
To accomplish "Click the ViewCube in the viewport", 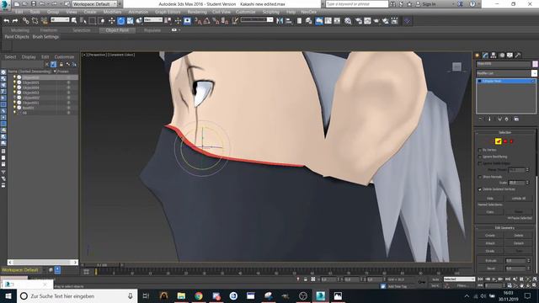I will coord(456,66).
